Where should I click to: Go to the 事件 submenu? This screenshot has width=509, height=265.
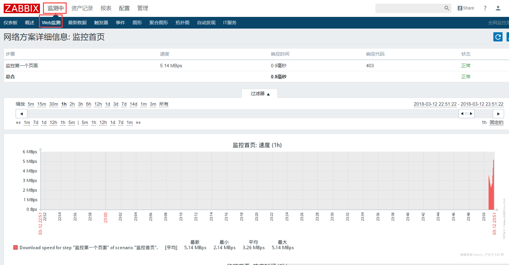[120, 23]
